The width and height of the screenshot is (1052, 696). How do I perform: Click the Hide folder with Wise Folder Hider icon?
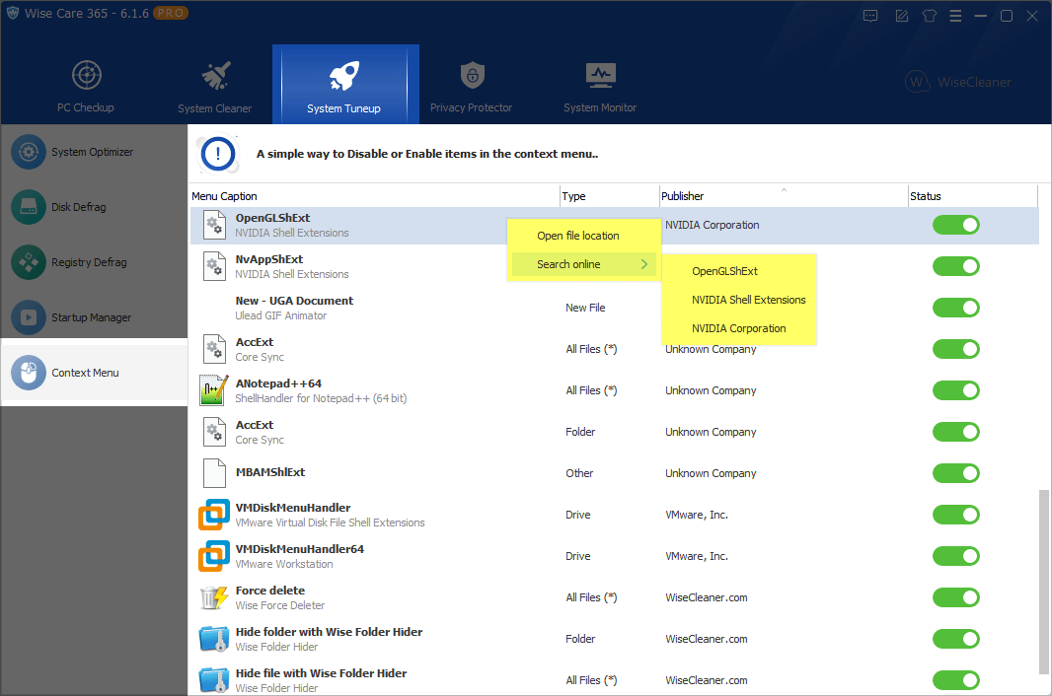pos(214,639)
